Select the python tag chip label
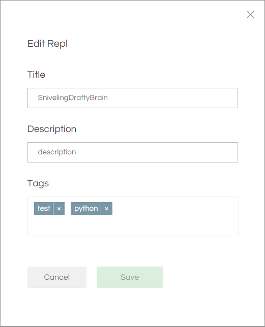Screen dimensions: 265x327 coord(85,208)
